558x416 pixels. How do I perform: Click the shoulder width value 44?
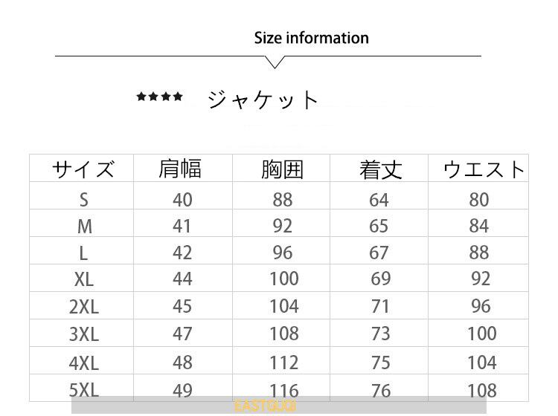(182, 279)
